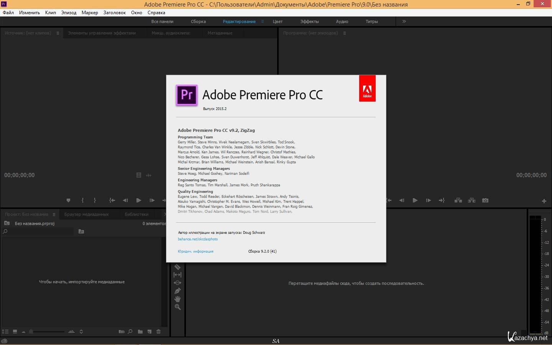Open the behance.net/okcdasphoto link
552x345 pixels.
[x=197, y=239]
